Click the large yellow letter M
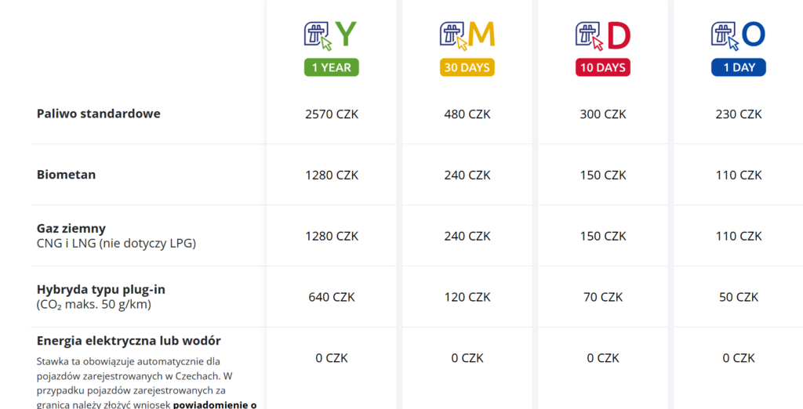803x409 pixels. tap(482, 34)
